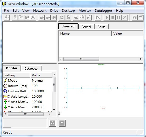Screen dimensions: 146x137
Task: Switch to the Control tab
Action: [x=86, y=27]
